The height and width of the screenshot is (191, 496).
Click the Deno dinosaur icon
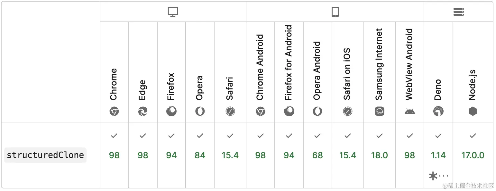coord(438,112)
